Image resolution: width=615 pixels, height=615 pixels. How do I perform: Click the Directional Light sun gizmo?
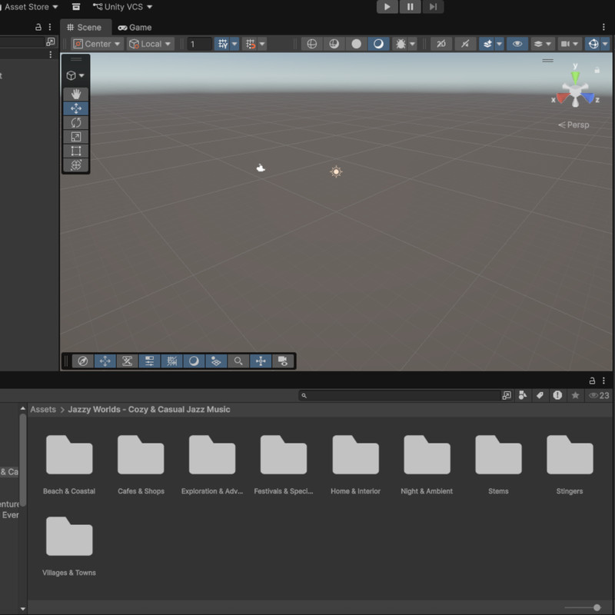tap(336, 171)
